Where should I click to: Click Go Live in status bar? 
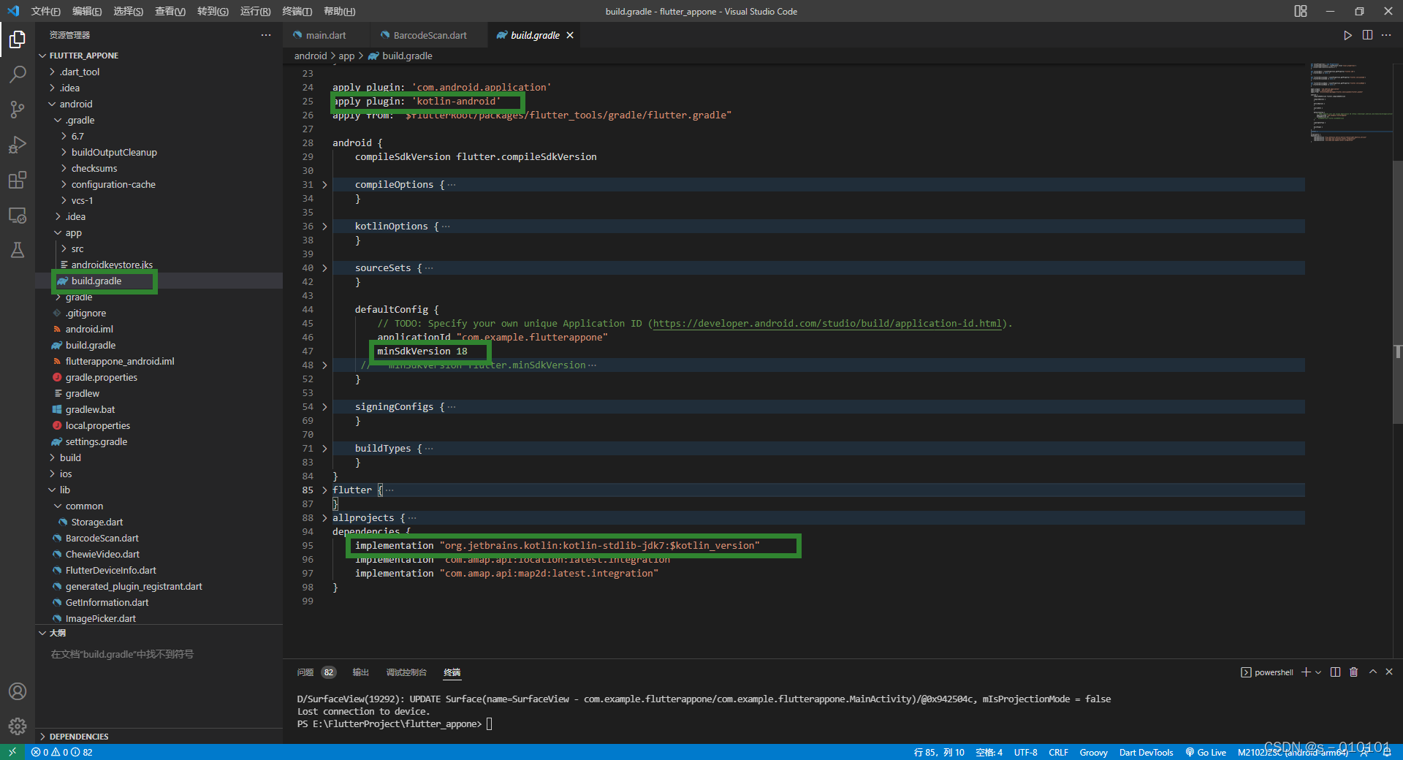click(x=1206, y=752)
